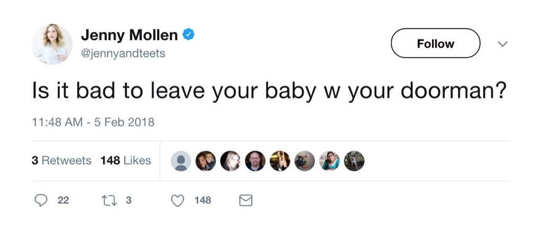Click the second liker avatar

(x=206, y=161)
